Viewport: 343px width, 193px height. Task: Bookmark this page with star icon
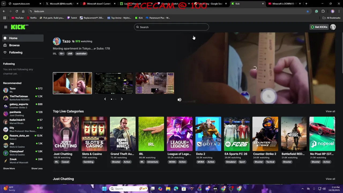308,11
